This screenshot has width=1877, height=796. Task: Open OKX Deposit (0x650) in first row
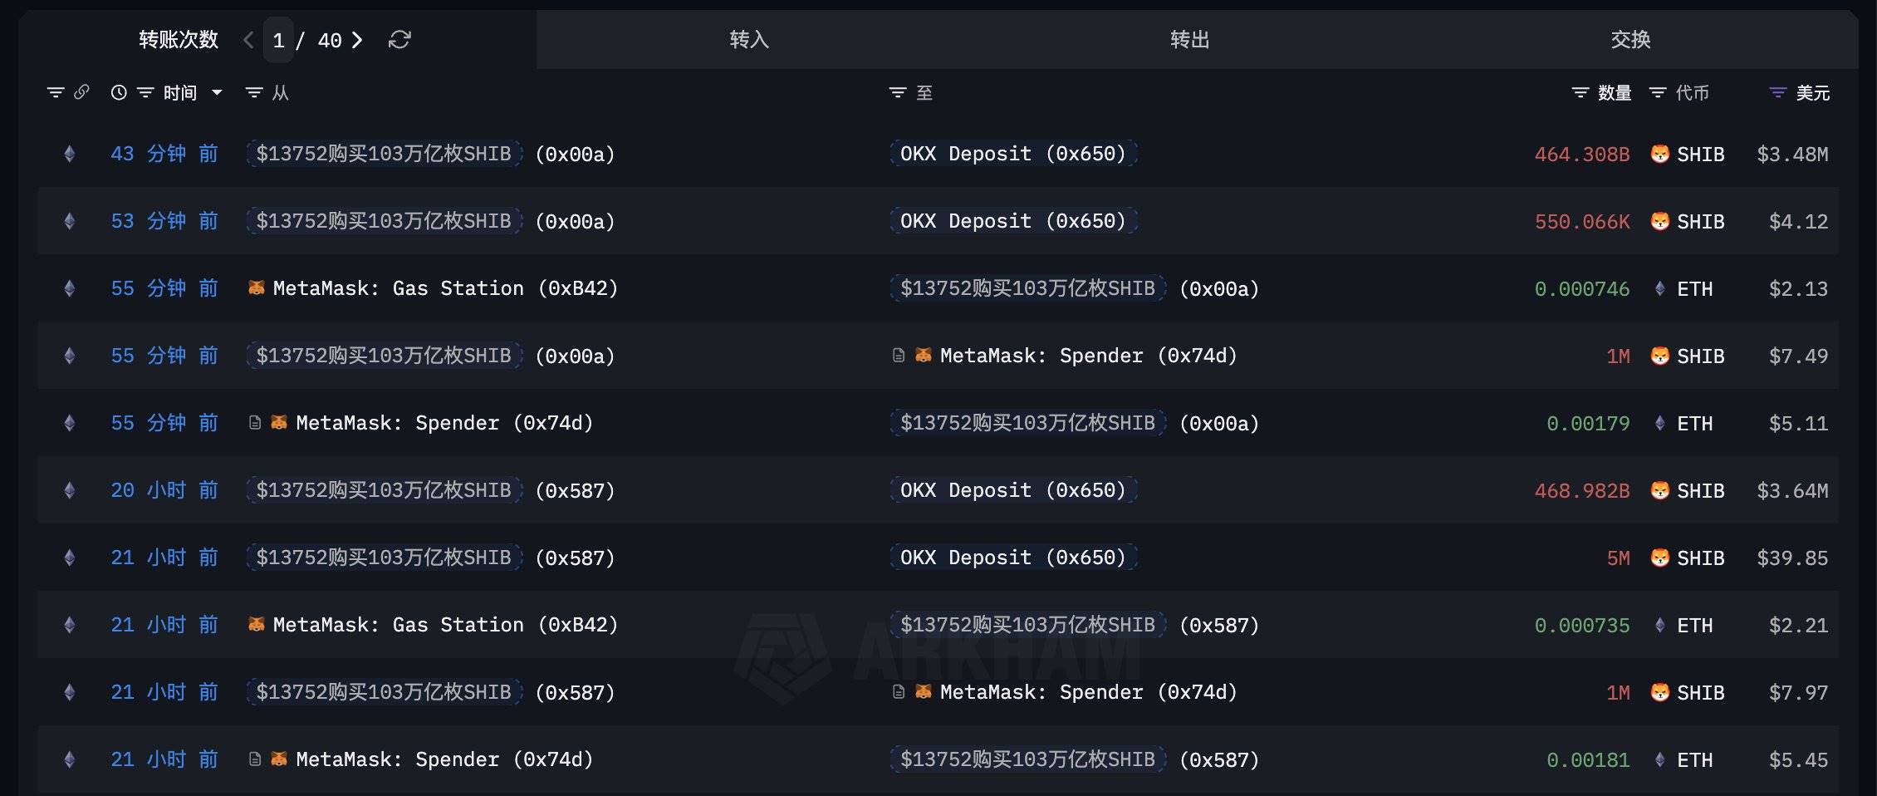(1012, 154)
